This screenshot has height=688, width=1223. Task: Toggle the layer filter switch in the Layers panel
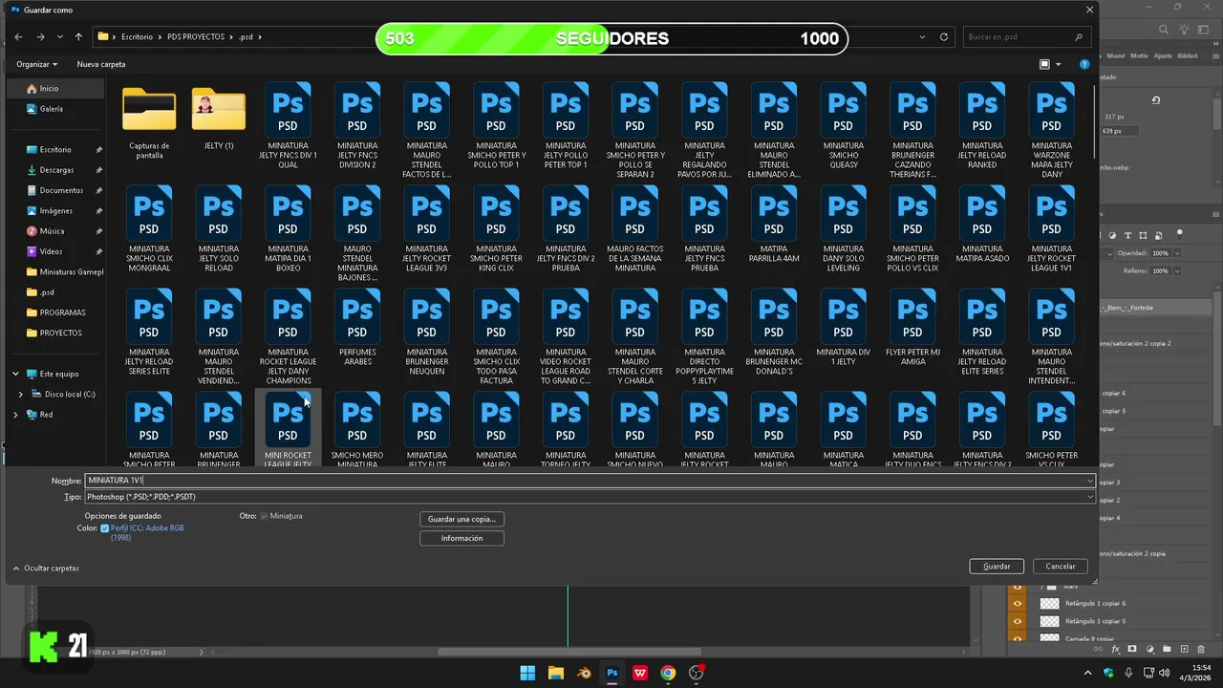[x=1179, y=234]
